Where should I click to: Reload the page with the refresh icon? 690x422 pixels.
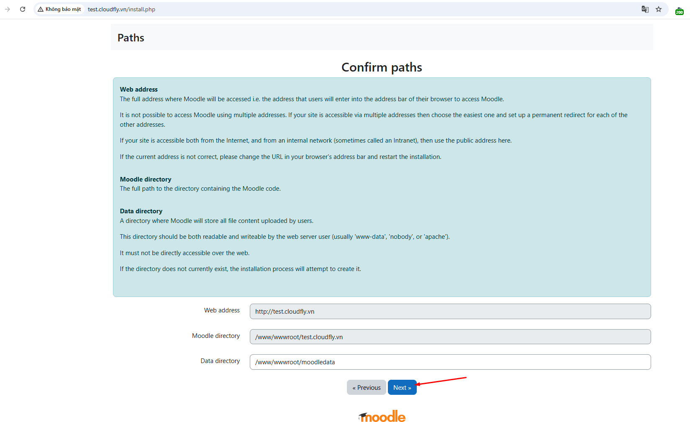coord(23,9)
